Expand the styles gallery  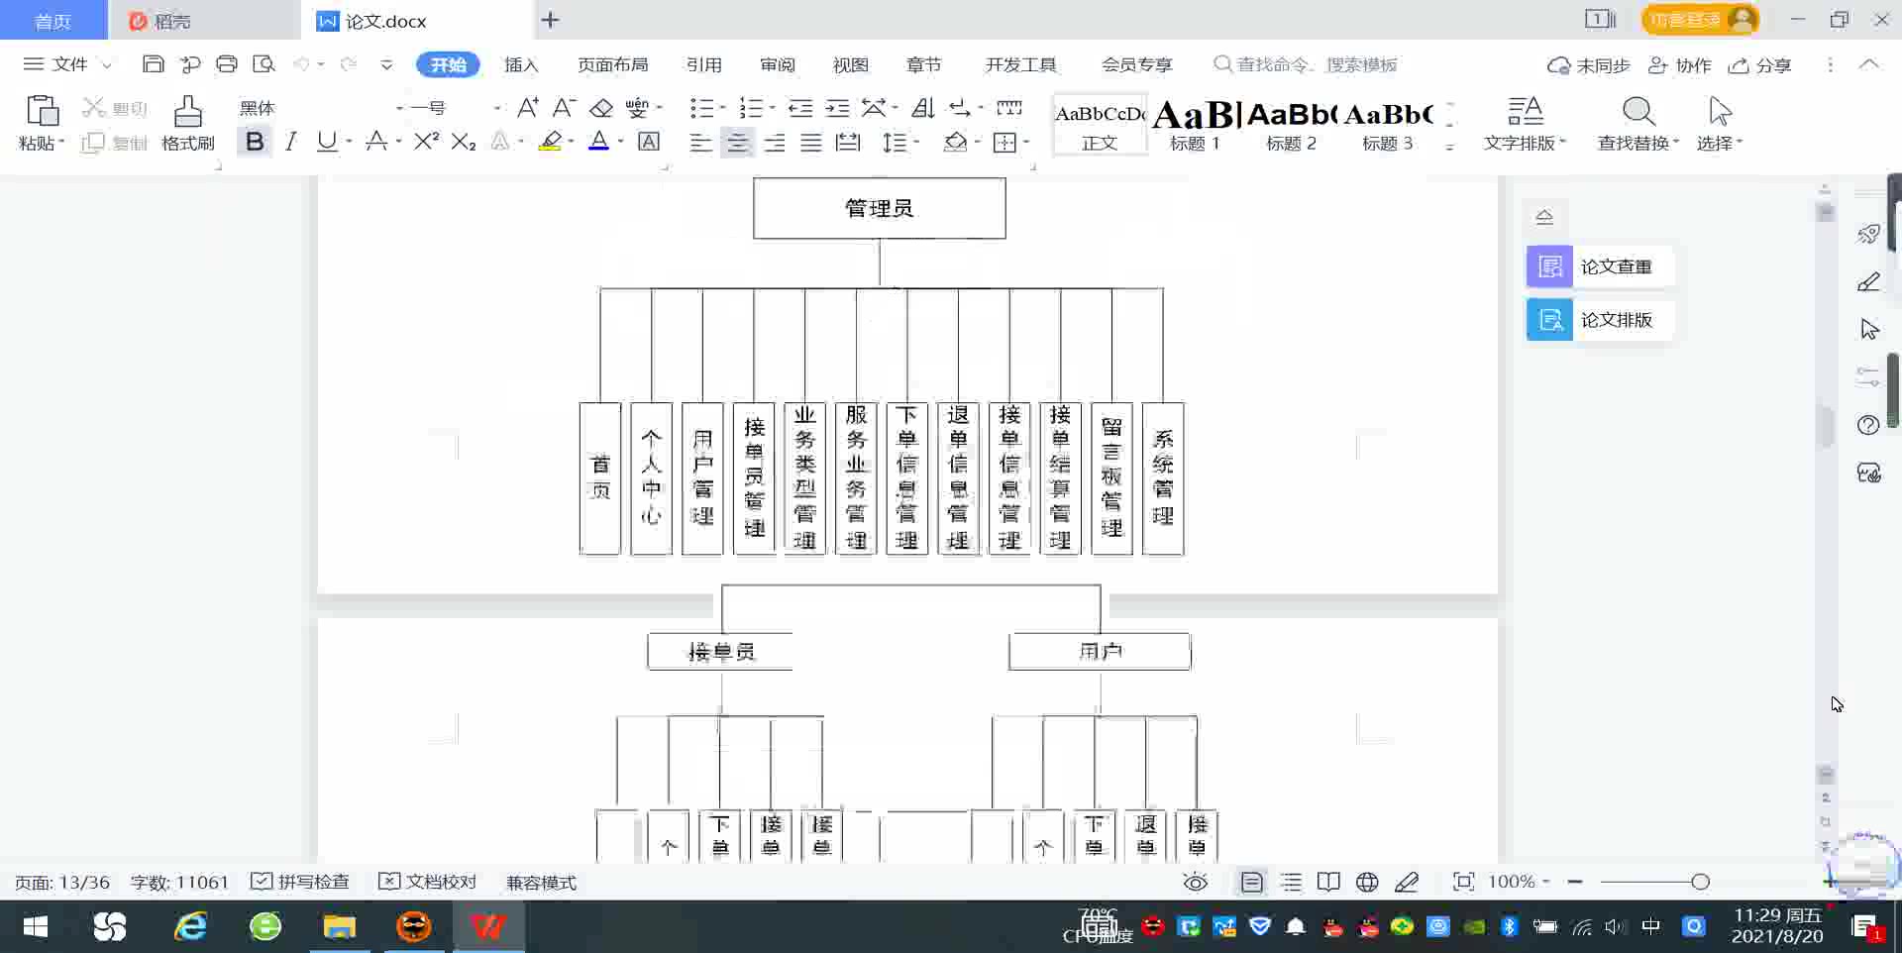pyautogui.click(x=1449, y=147)
